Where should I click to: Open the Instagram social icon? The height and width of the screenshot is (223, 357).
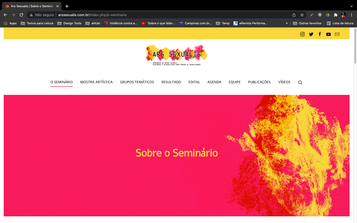click(x=302, y=34)
